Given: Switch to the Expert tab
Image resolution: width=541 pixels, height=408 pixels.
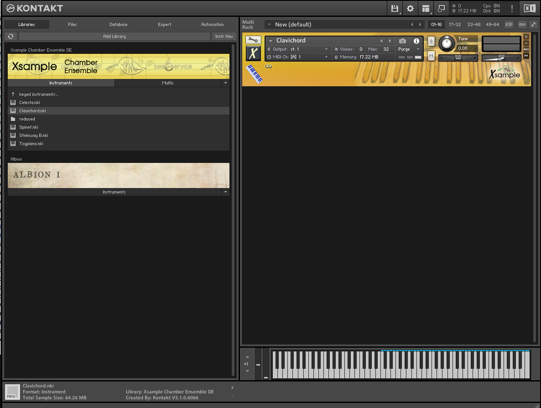Looking at the screenshot, I should pyautogui.click(x=165, y=25).
